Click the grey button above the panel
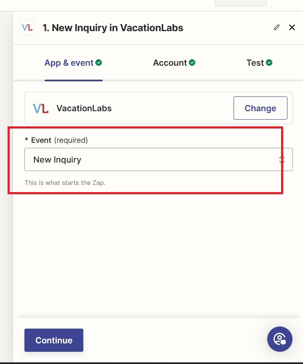Image resolution: width=303 pixels, height=364 pixels. [x=240, y=3]
